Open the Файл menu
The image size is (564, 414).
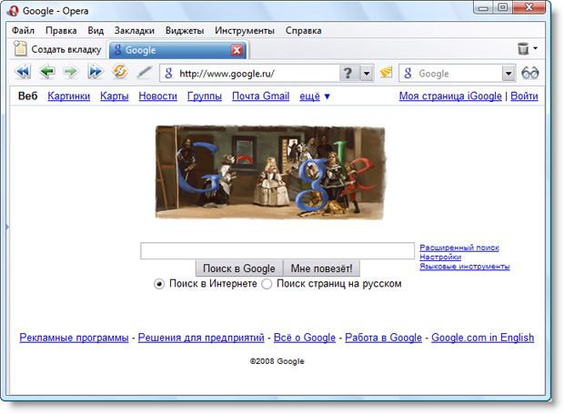(23, 31)
